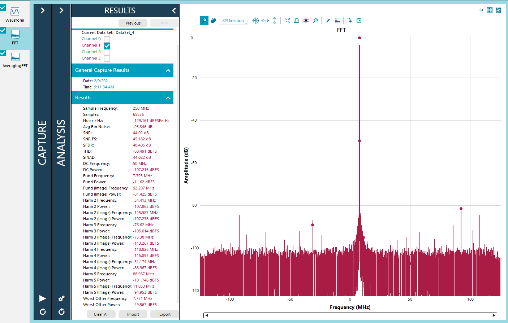Click the pencil annotate icon
508x323 pixels.
tap(328, 21)
